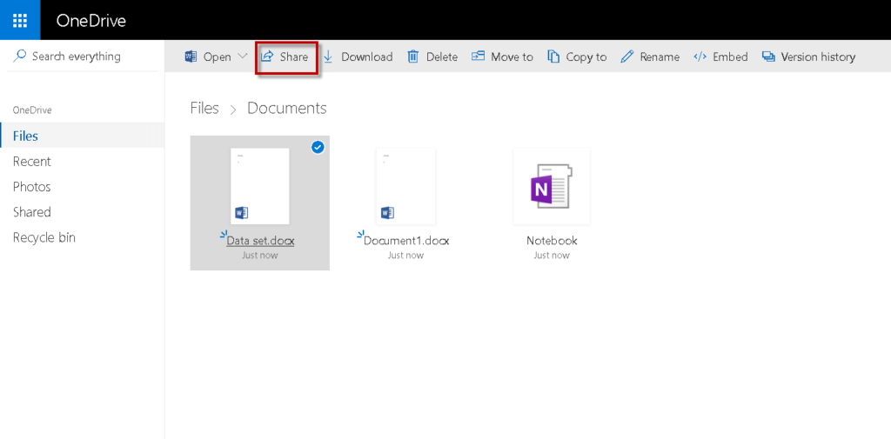Click the Notebook OneNote icon tile

tap(552, 186)
